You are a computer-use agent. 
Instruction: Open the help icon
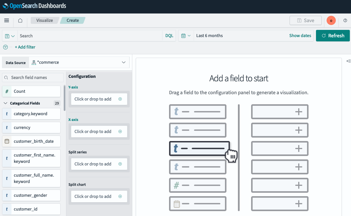point(345,20)
